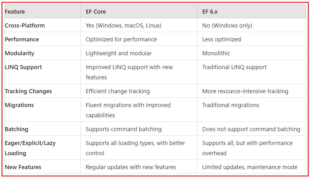Click the LINQ Support row label
The width and height of the screenshot is (310, 178).
tap(23, 67)
